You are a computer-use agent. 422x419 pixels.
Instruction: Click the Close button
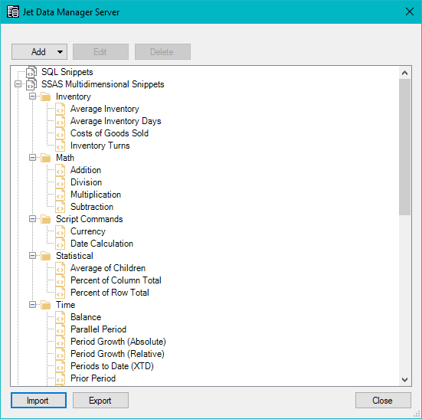tap(383, 401)
